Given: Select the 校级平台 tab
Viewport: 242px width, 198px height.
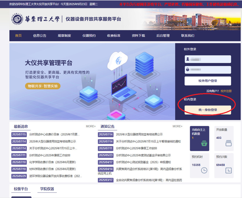Looking at the screenshot, I should [21, 189].
